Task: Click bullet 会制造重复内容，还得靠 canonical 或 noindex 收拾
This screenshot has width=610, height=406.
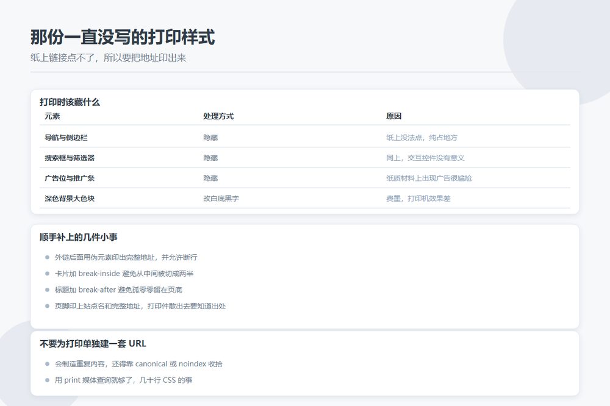Action: [138, 363]
